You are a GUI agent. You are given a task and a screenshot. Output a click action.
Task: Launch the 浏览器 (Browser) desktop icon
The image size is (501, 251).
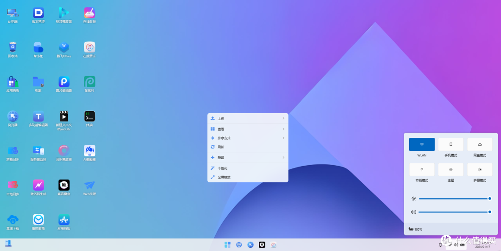tap(13, 116)
